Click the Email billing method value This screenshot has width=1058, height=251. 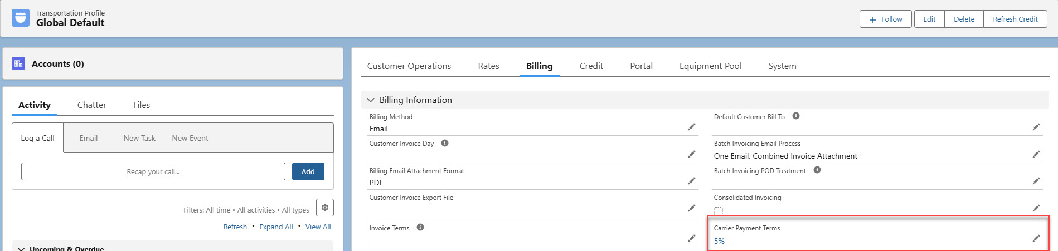(x=378, y=129)
